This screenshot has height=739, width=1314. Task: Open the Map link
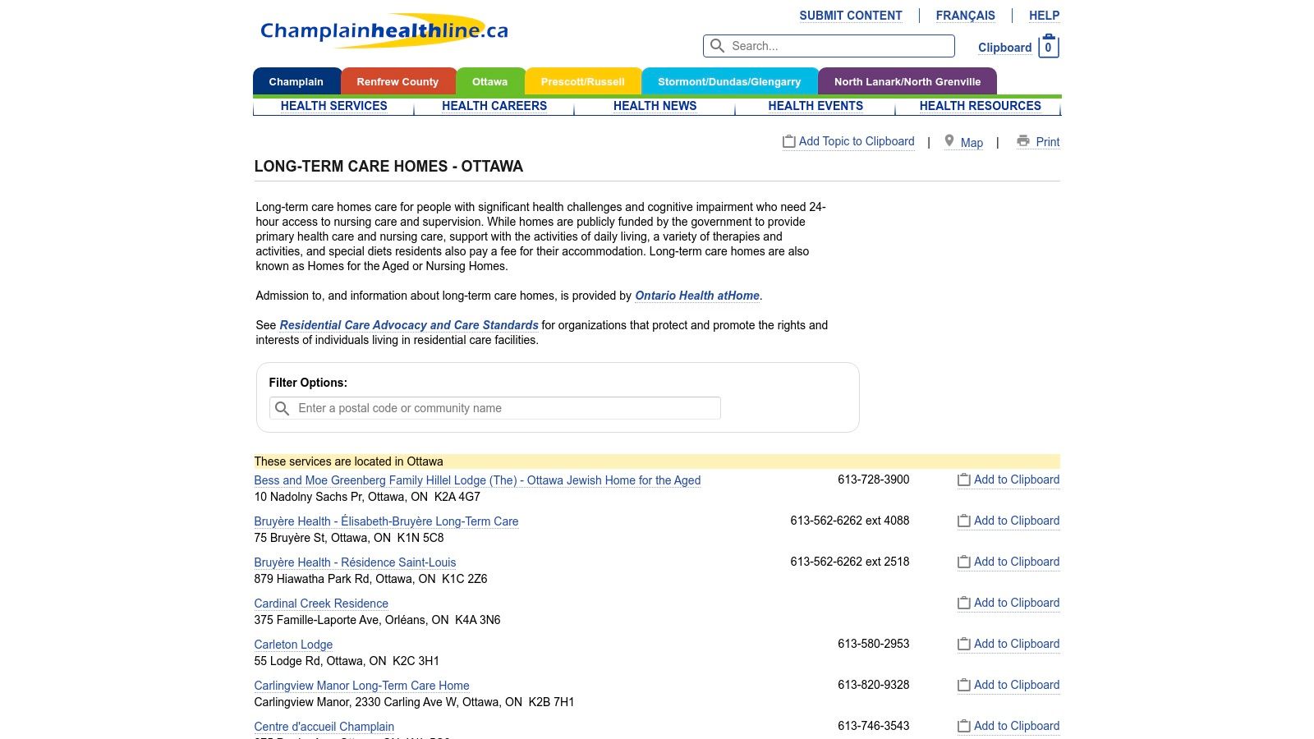pyautogui.click(x=972, y=143)
